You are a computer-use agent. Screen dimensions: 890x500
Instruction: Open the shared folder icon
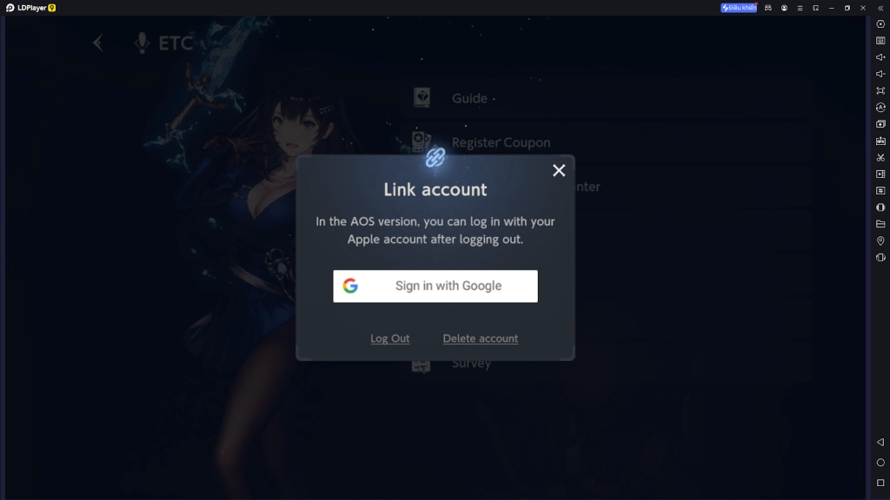880,224
